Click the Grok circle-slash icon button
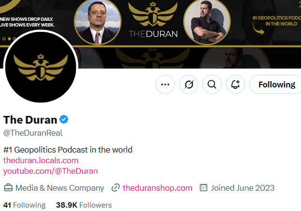 188,84
